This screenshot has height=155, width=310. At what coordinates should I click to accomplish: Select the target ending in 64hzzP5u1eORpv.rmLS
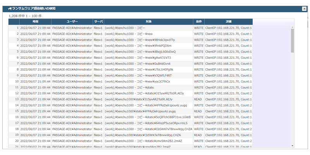point(146,123)
